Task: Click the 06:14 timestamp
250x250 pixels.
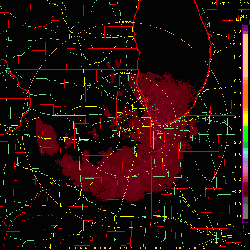Action: [199, 248]
